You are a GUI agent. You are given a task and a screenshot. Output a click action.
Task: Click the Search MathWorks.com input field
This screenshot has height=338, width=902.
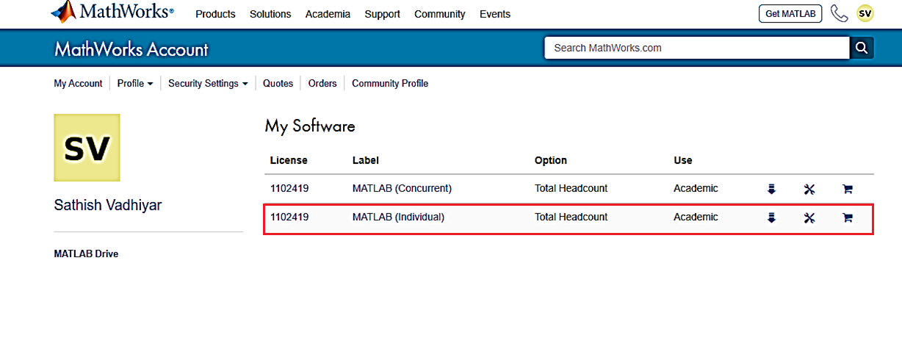(x=696, y=48)
